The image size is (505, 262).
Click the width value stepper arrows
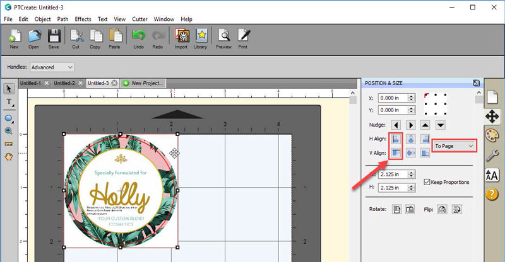[x=412, y=174]
